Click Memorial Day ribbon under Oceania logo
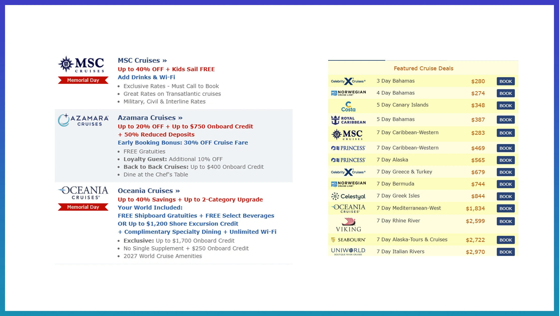The width and height of the screenshot is (559, 316). click(x=83, y=207)
